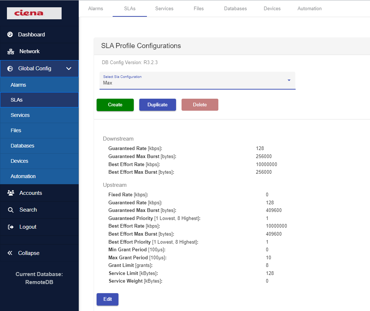Open Search in the sidebar
Image resolution: width=370 pixels, height=311 pixels.
coord(39,210)
